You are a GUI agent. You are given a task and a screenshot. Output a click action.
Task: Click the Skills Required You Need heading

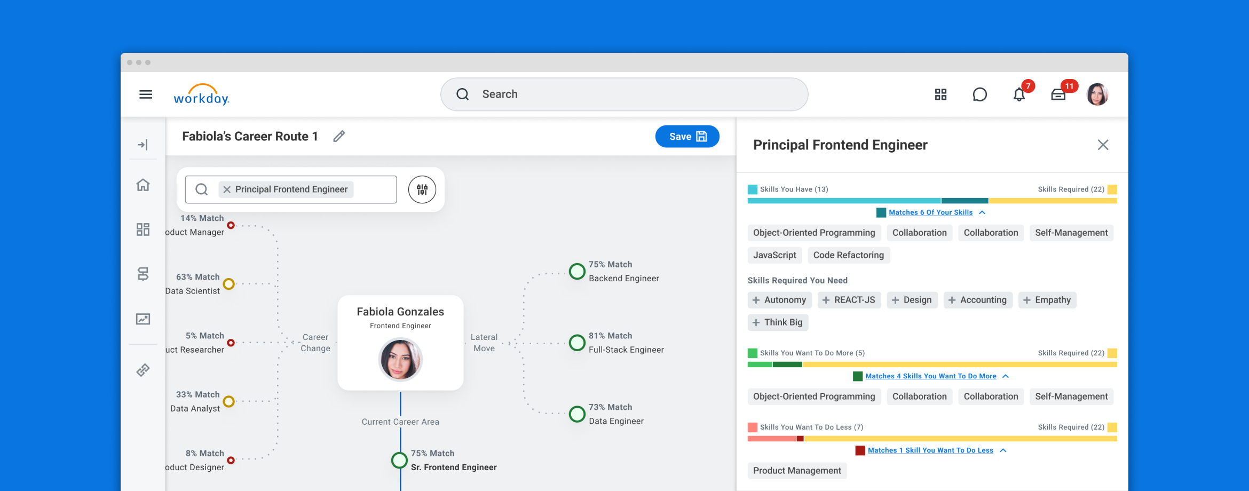point(797,281)
